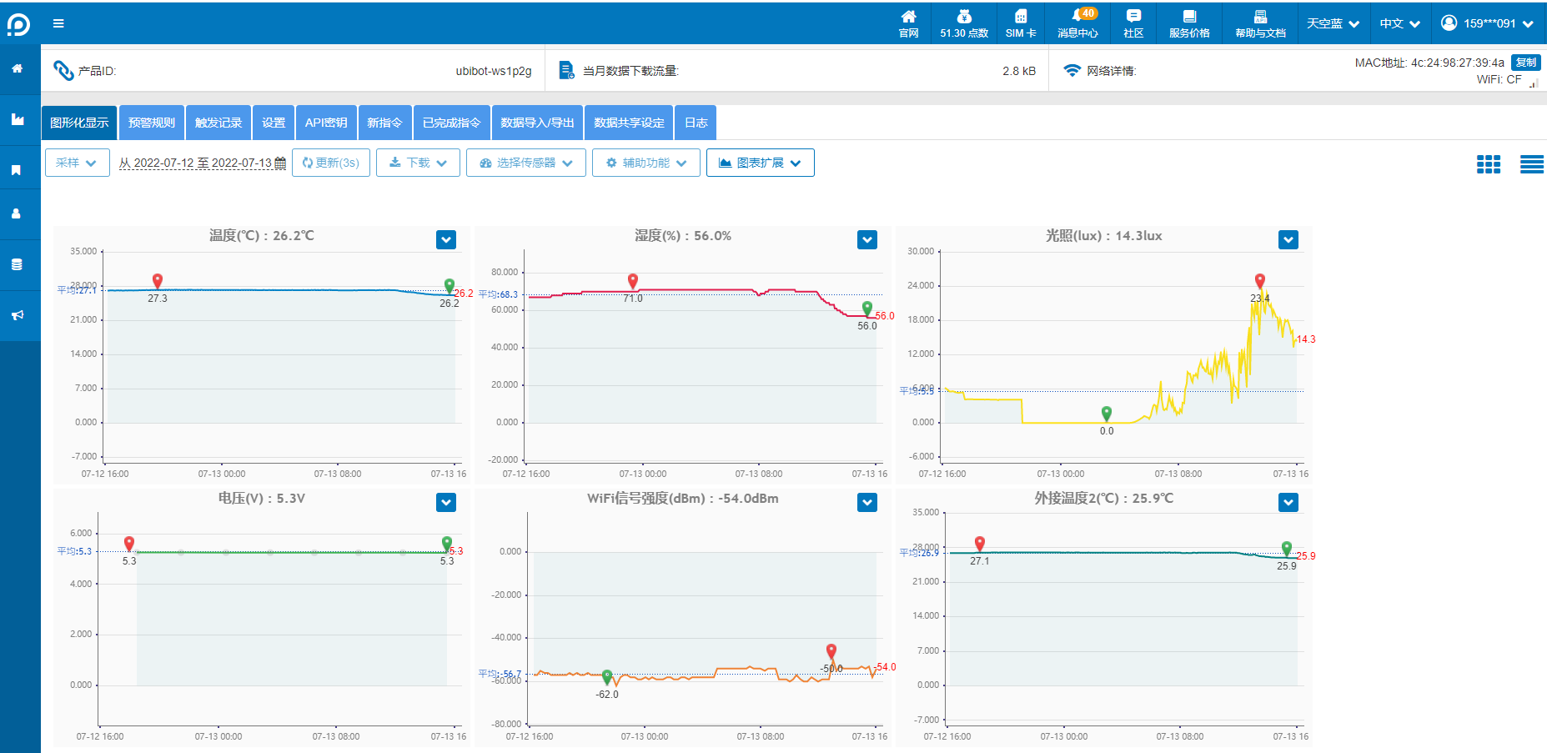This screenshot has height=753, width=1547.
Task: Open the 辅助功能 auxiliary functions dropdown
Action: point(645,163)
